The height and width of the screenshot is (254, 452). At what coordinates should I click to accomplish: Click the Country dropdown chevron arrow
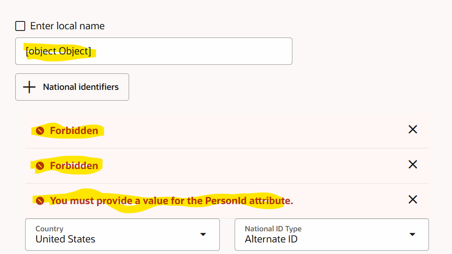tap(203, 234)
